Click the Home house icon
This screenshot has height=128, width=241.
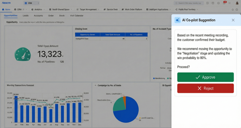[x=3, y=9]
